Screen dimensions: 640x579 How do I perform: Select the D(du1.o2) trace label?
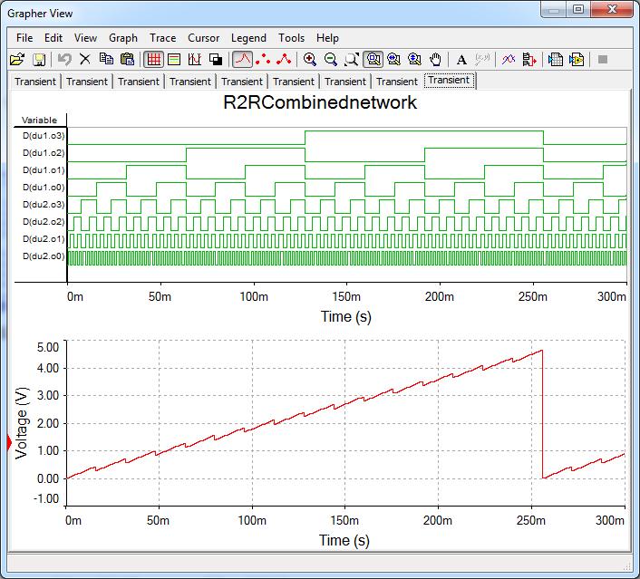[x=44, y=152]
